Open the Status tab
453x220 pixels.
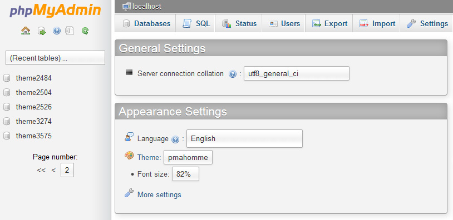238,23
